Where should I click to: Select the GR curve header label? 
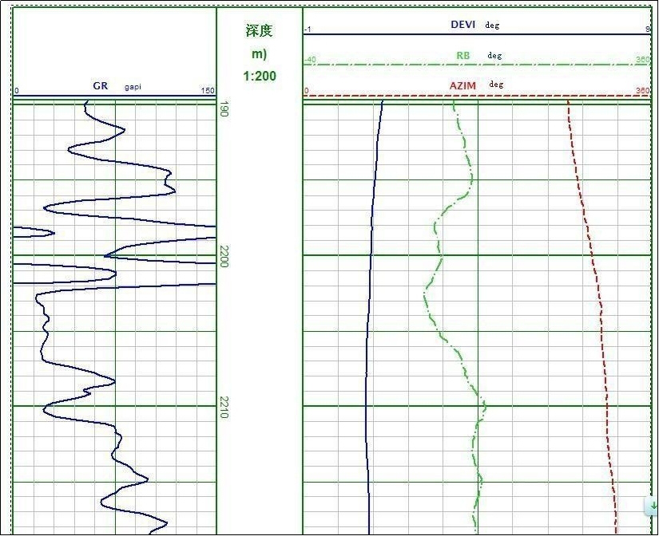(101, 85)
